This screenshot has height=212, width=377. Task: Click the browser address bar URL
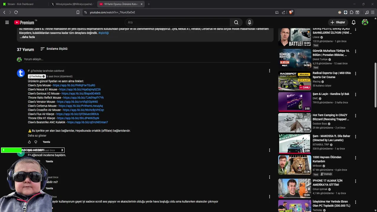112,12
